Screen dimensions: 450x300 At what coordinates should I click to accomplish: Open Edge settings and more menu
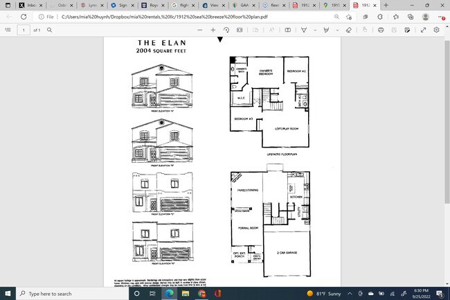442,17
